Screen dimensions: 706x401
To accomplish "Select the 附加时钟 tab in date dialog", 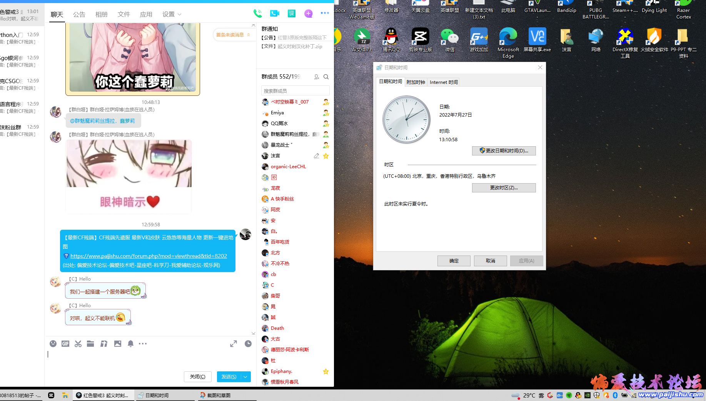I will click(416, 82).
